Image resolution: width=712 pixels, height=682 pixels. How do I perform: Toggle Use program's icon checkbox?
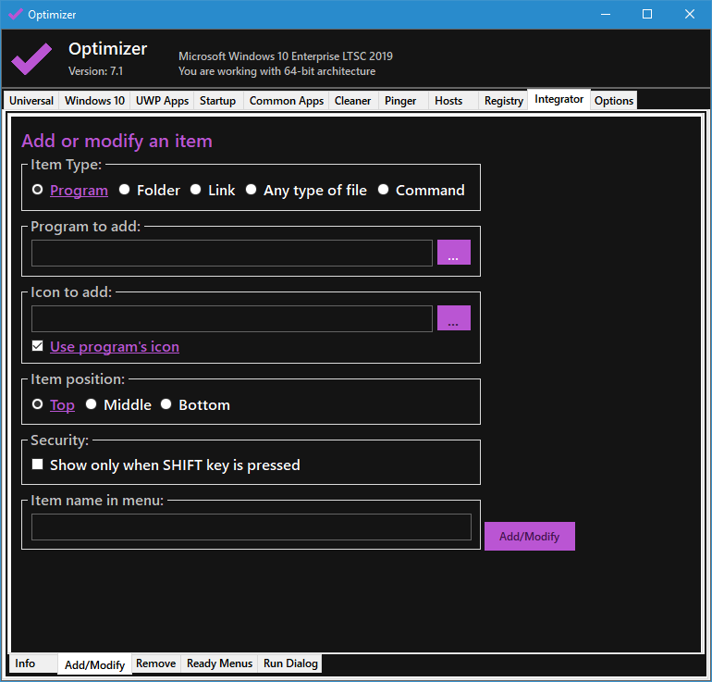38,346
